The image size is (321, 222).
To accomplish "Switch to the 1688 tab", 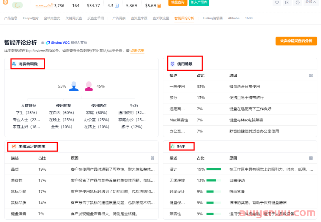I will (249, 18).
